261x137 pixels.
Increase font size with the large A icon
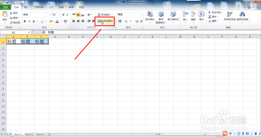coord(63,15)
